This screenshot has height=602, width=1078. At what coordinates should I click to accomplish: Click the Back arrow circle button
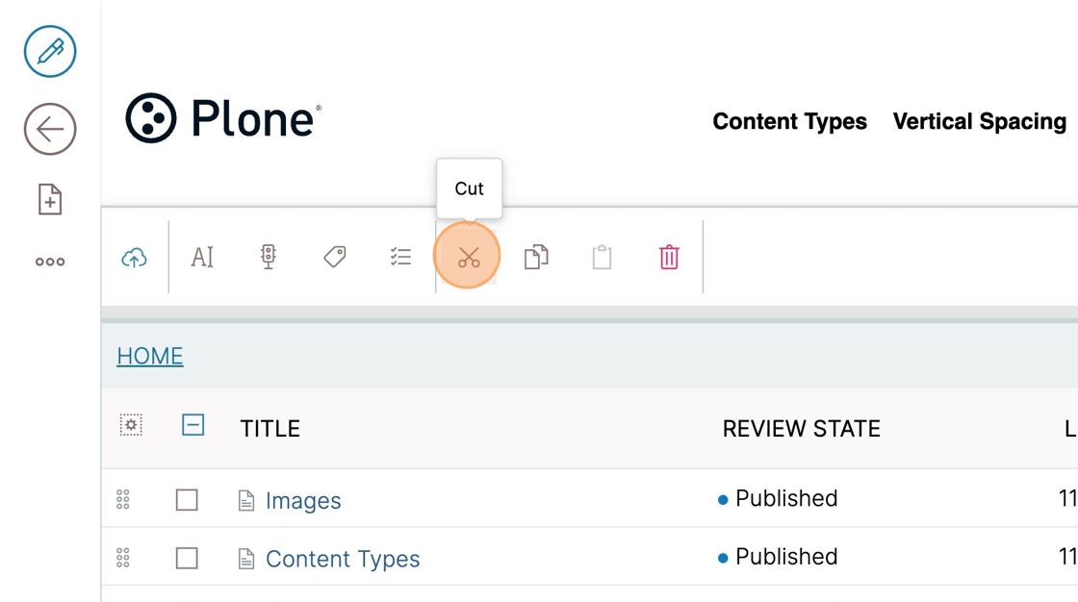[50, 129]
